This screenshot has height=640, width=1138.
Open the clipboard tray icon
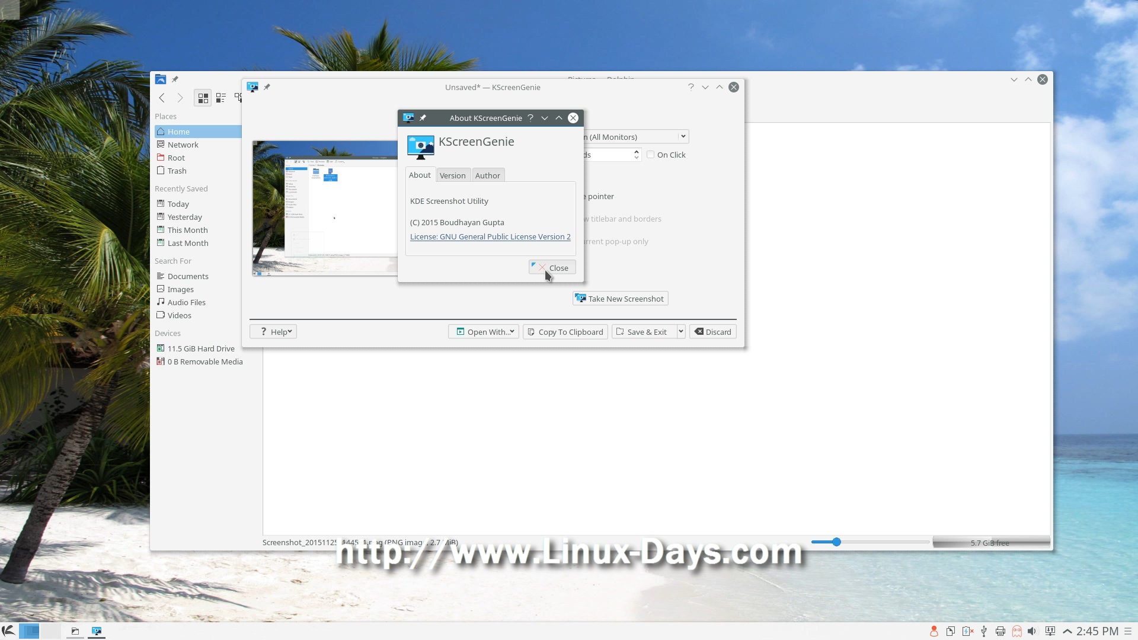[951, 632]
